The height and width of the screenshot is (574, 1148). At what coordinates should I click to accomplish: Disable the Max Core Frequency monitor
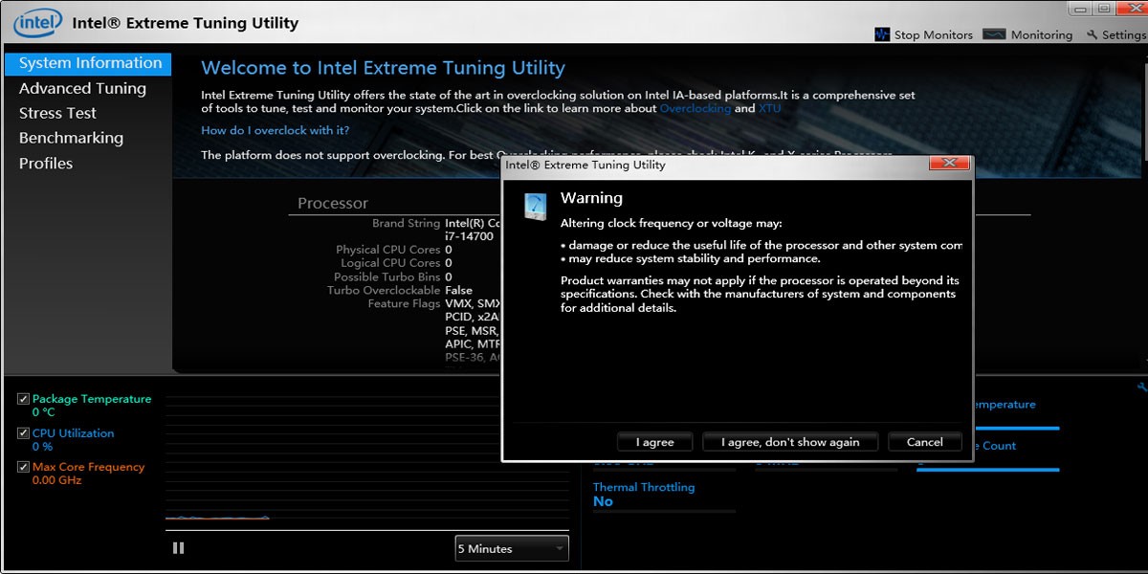coord(24,467)
